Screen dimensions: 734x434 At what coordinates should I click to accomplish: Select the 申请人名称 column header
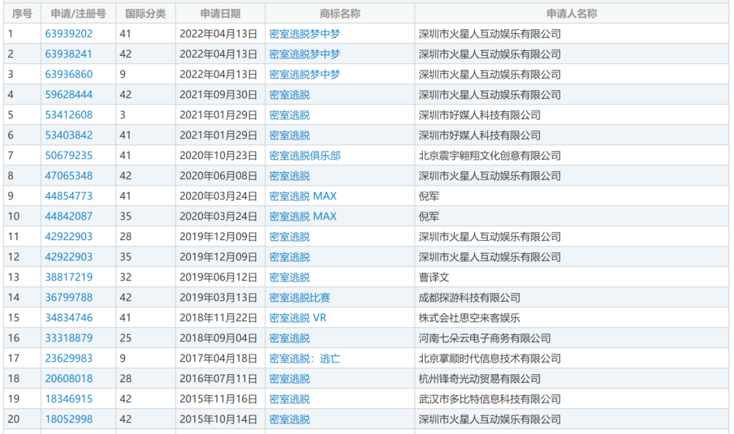[x=572, y=14]
